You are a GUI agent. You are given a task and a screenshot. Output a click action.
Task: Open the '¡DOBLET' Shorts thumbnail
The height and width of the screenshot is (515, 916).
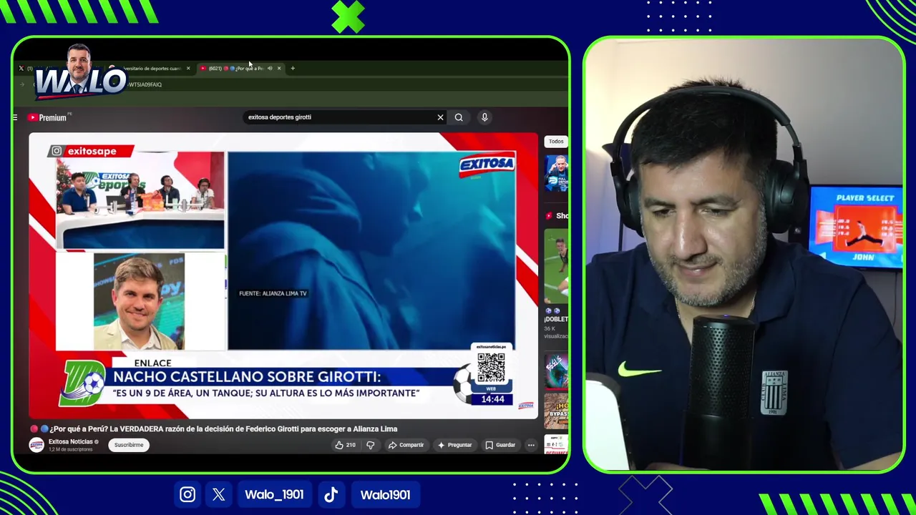(556, 266)
